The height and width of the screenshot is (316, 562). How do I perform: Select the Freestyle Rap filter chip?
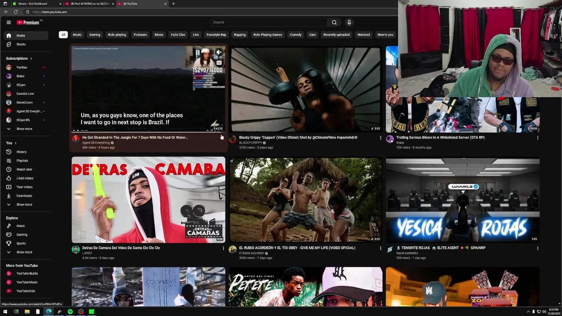[216, 35]
